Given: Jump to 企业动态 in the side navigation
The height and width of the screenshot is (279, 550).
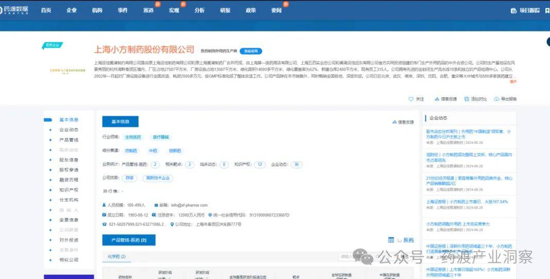Looking at the screenshot, I should tap(69, 130).
